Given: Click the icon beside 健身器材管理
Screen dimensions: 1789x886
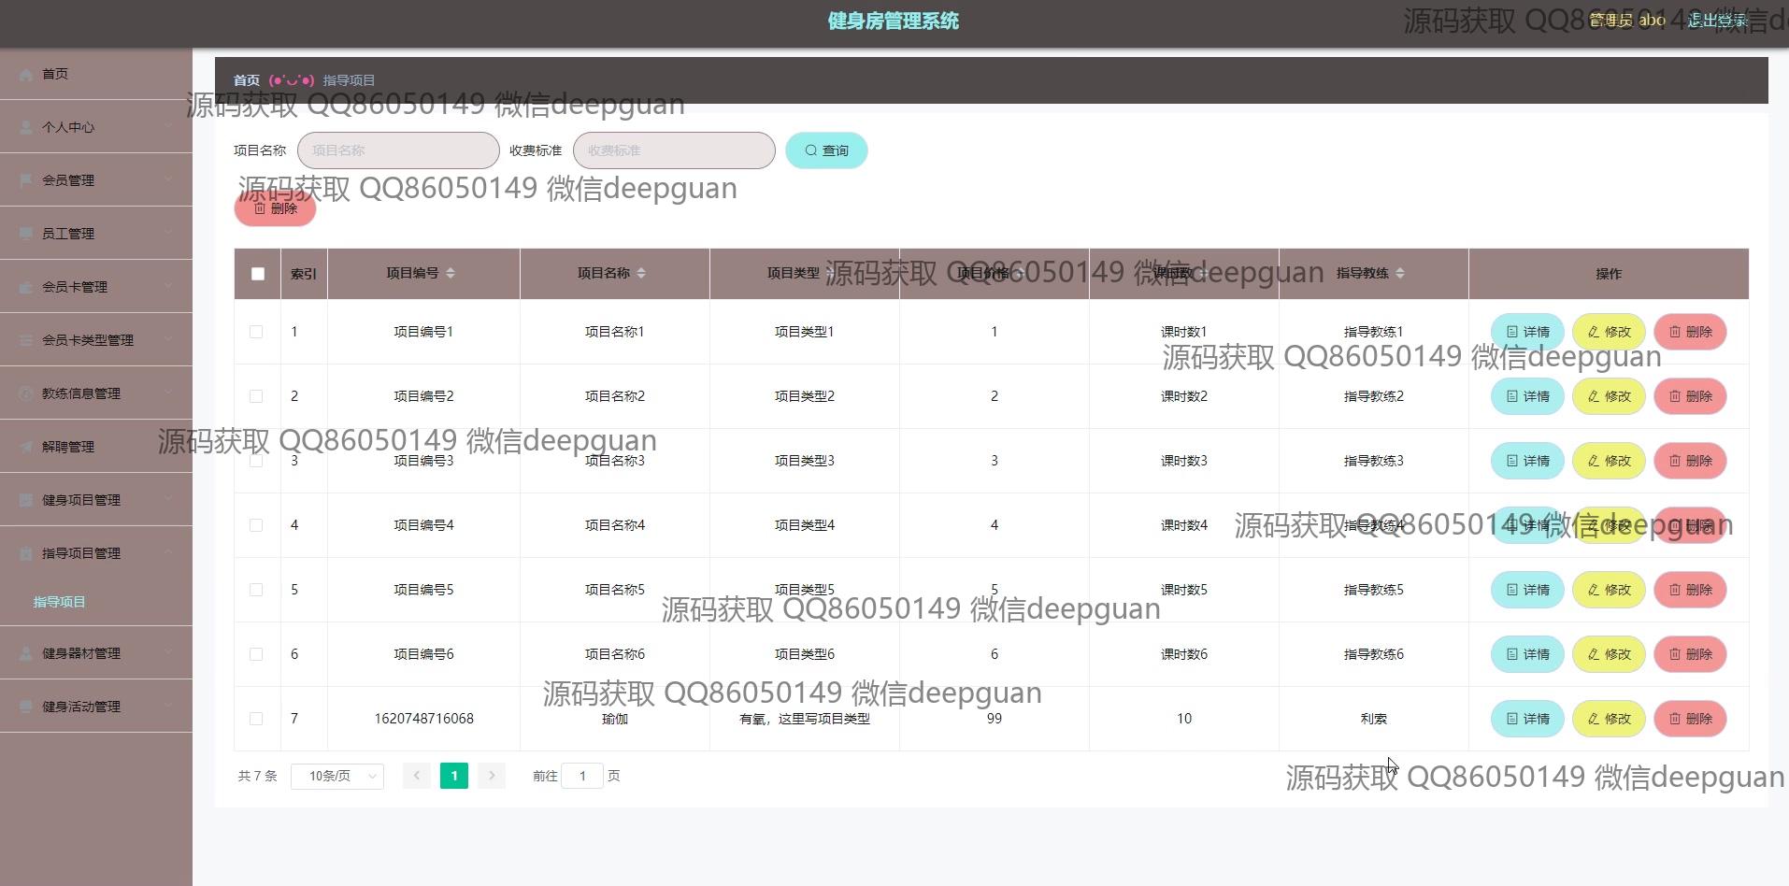Looking at the screenshot, I should (26, 654).
